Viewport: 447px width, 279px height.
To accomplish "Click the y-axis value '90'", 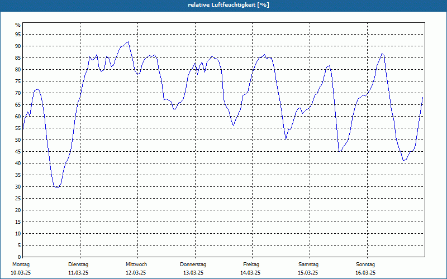I will (18, 46).
